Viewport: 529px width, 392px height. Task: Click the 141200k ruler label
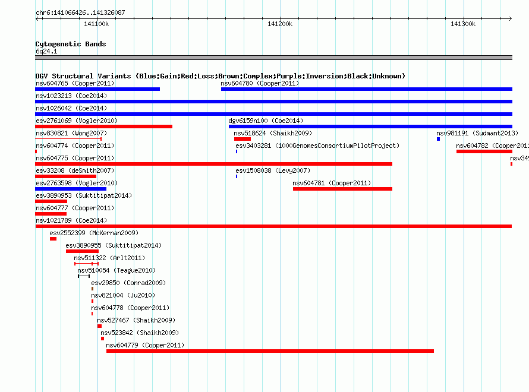click(280, 24)
